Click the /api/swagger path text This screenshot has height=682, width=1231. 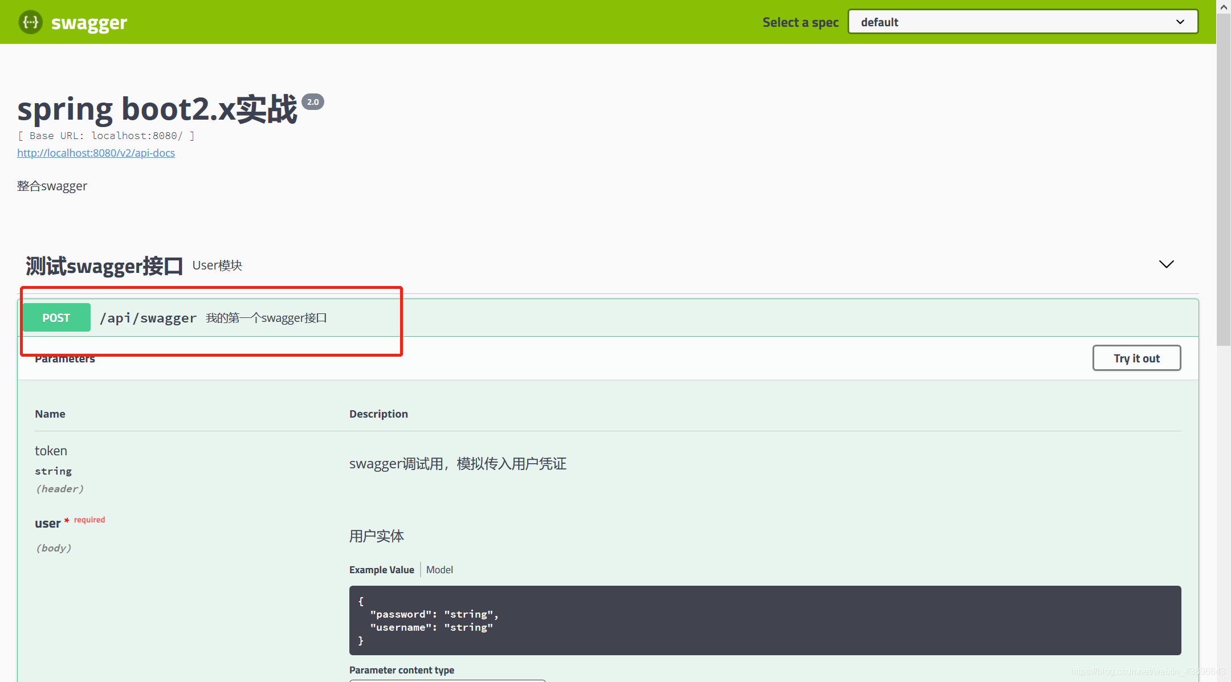[x=148, y=318]
